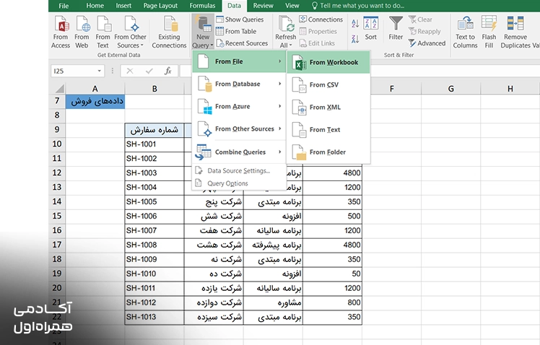Click the Tell me what you want box

coord(358,6)
